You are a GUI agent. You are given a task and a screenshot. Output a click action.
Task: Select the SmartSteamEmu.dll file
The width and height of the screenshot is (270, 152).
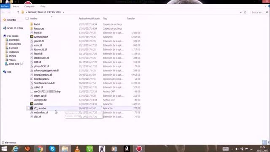click(x=43, y=75)
